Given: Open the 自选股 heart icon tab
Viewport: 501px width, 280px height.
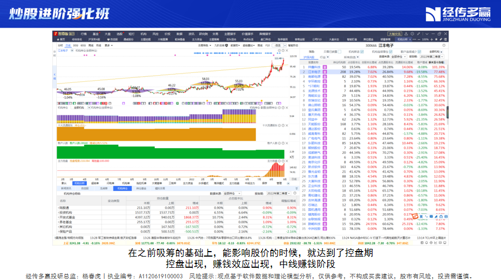Looking at the screenshot, I should point(112,40).
